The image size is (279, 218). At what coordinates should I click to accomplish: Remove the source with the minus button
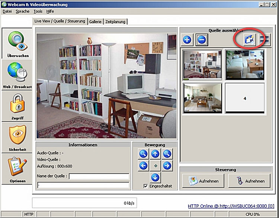coord(202,40)
